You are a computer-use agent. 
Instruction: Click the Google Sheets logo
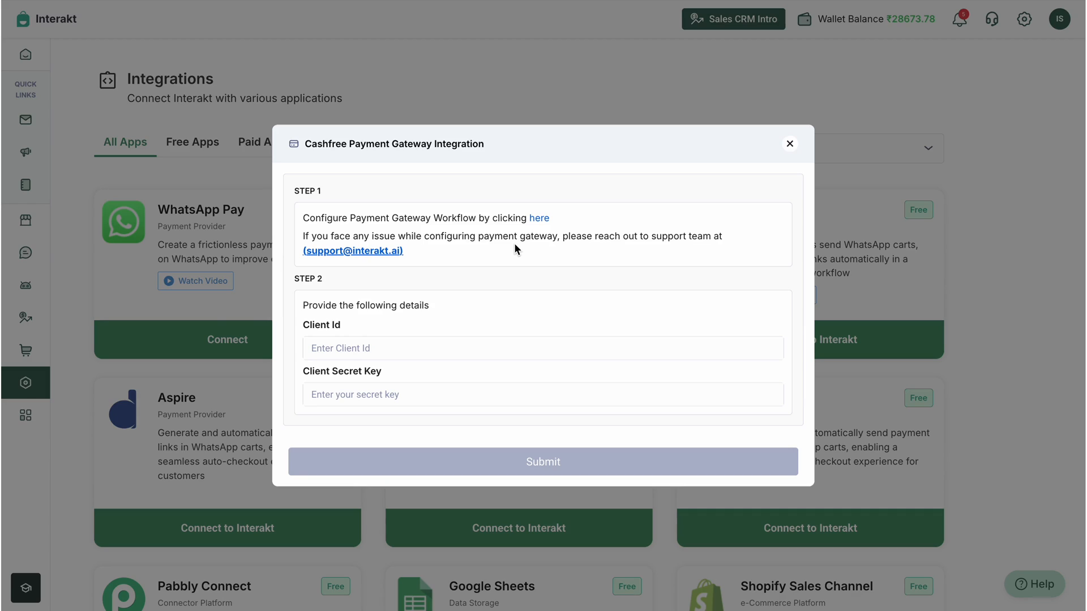pos(415,594)
